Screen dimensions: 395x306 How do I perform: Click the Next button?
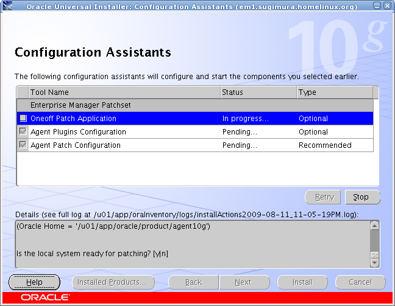244,282
